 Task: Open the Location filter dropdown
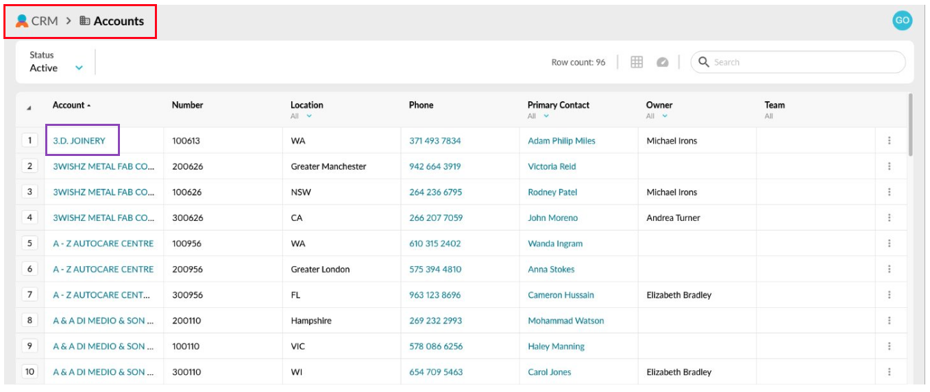coord(309,116)
